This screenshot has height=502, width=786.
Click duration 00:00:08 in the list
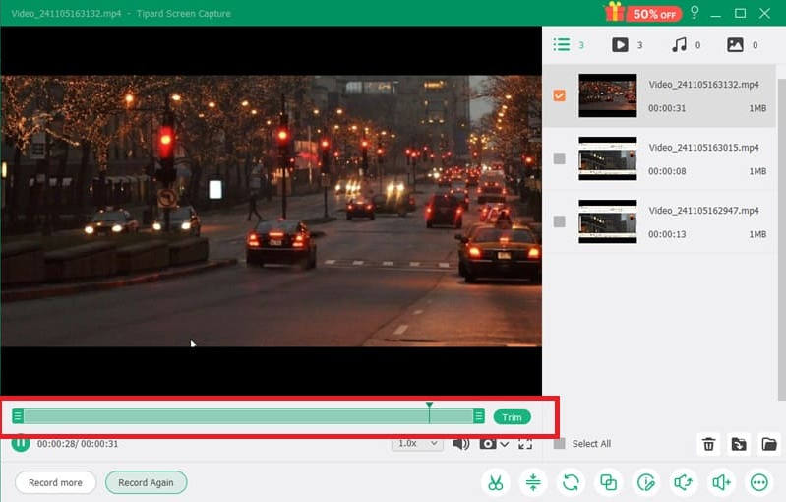coord(667,171)
